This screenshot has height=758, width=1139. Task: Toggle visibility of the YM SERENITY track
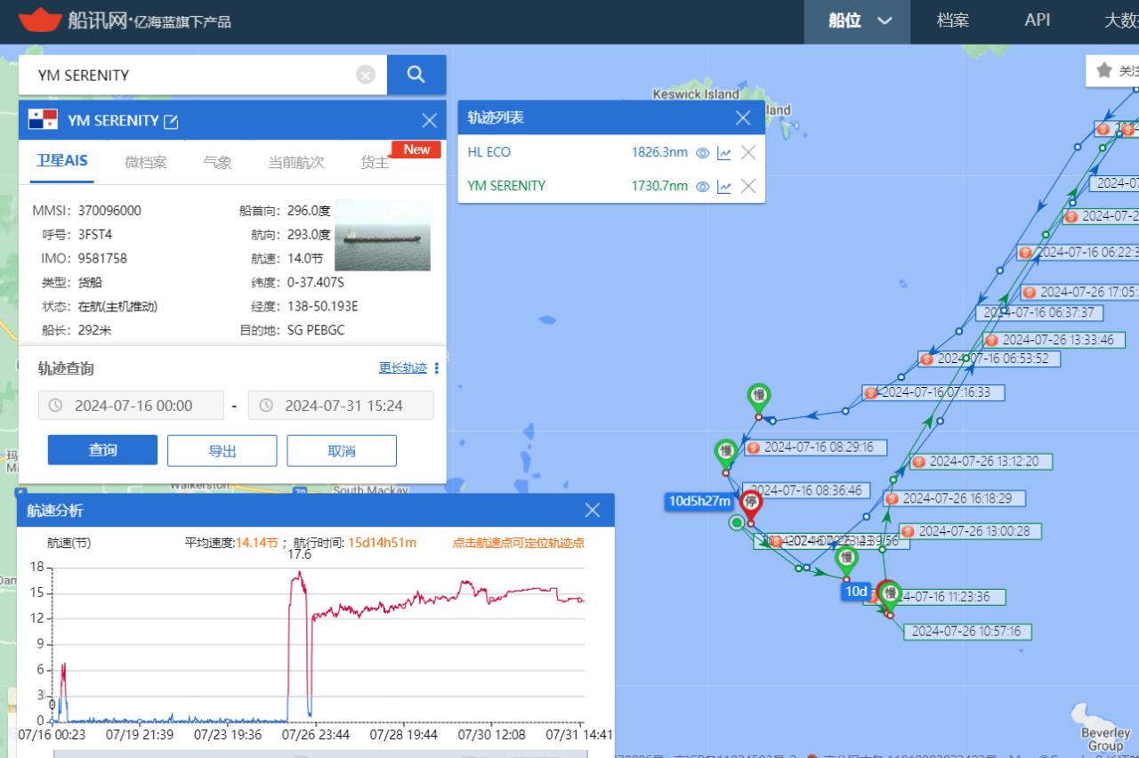[x=702, y=187]
